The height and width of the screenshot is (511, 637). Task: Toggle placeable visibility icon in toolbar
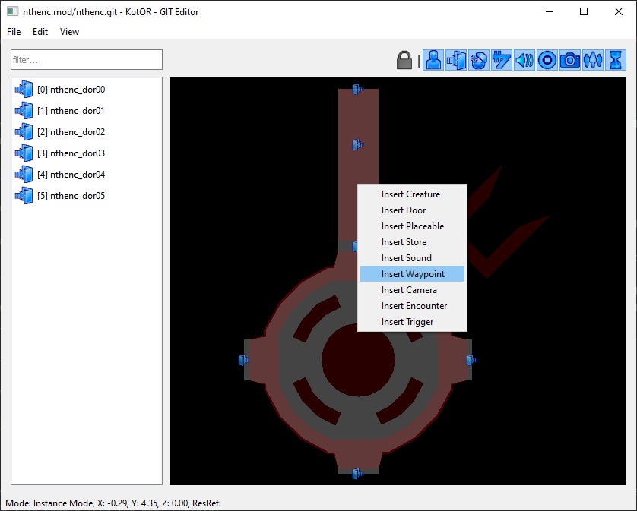coord(479,60)
